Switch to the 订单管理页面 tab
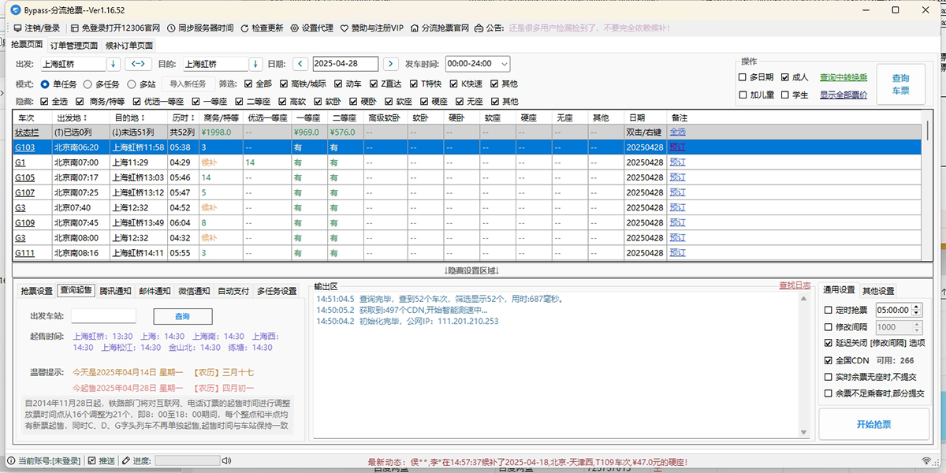Screen dimensions: 946x473 pyautogui.click(x=74, y=46)
